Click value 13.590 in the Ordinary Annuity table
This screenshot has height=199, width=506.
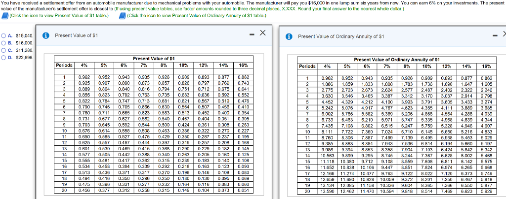pos(327,191)
